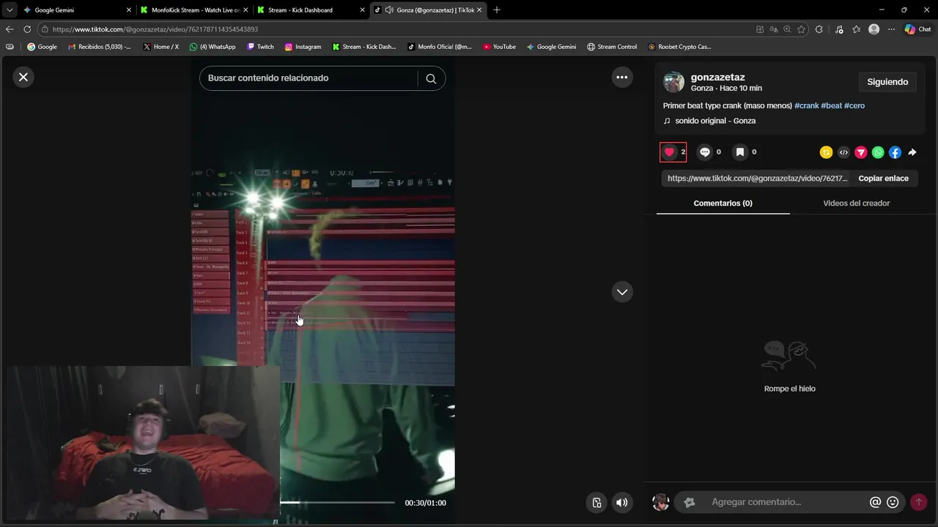This screenshot has width=938, height=527.
Task: Open a new browser tab with plus
Action: click(497, 10)
